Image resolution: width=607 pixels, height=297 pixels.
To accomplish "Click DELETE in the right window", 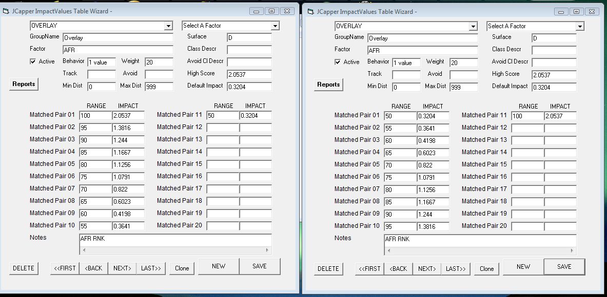I will click(x=328, y=269).
